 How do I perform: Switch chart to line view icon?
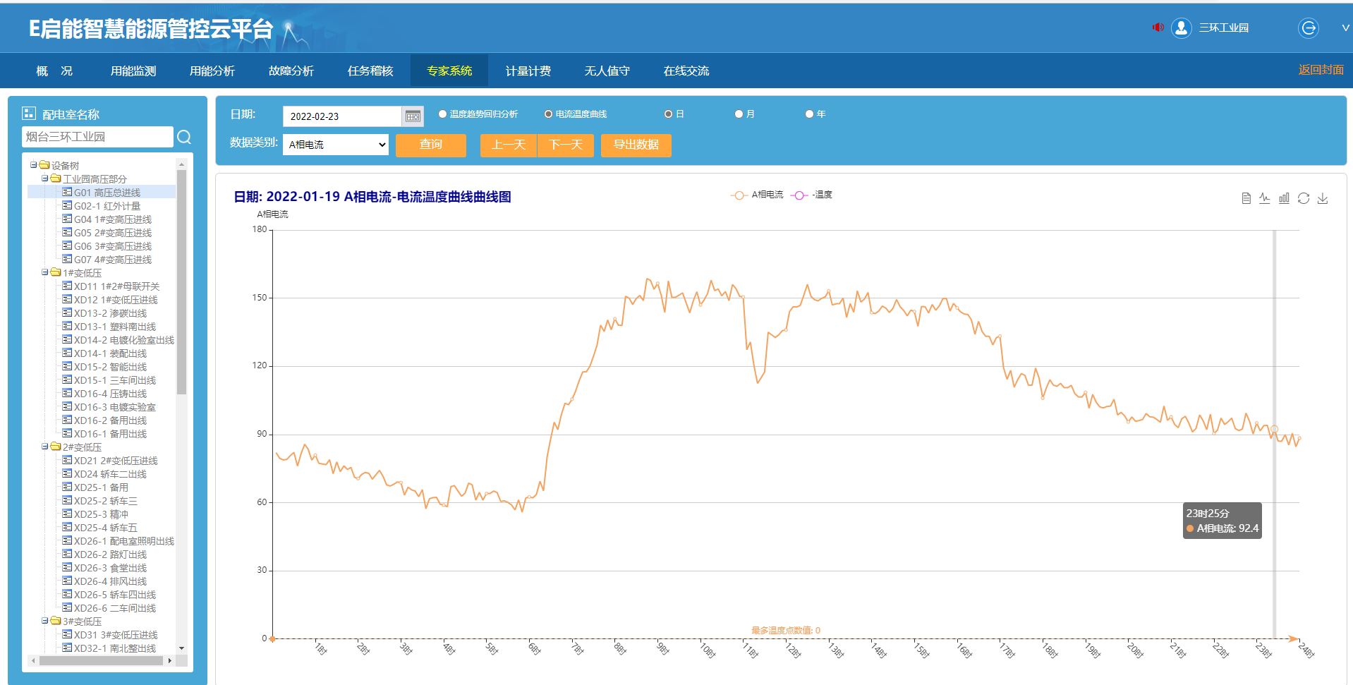(1265, 198)
